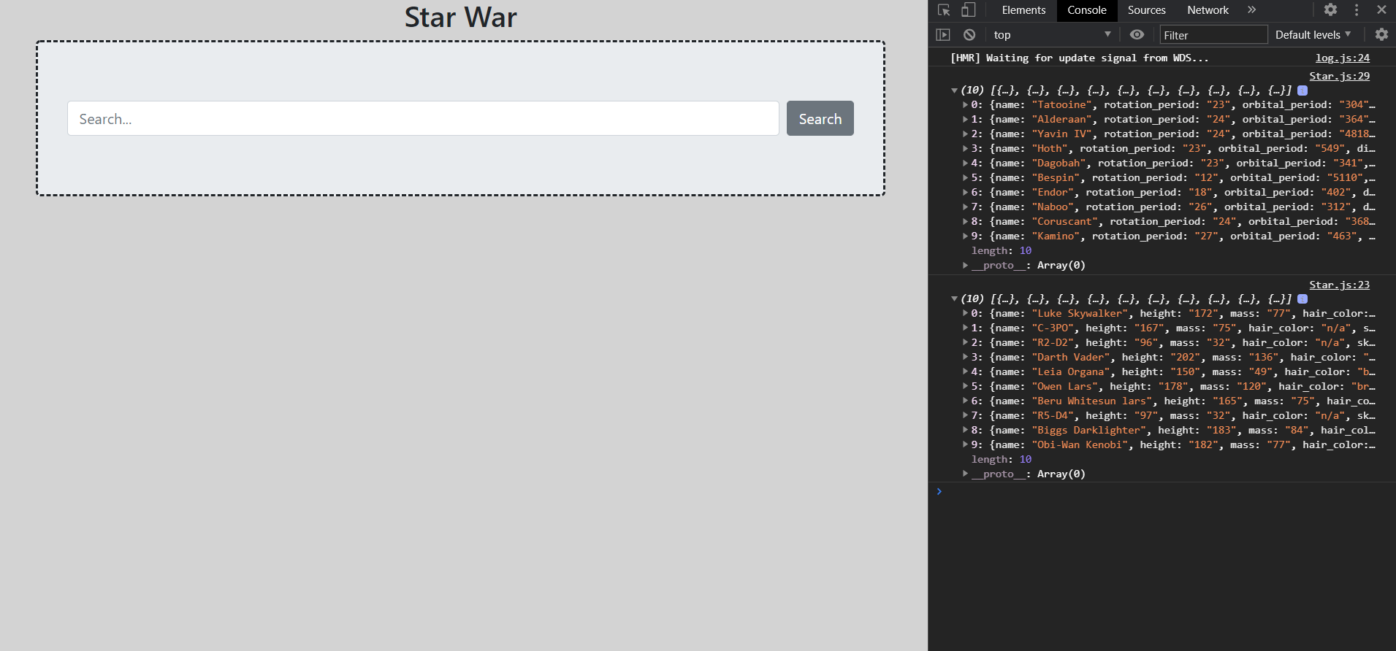Toggle the device toolbar icon
This screenshot has height=651, width=1396.
coord(968,10)
